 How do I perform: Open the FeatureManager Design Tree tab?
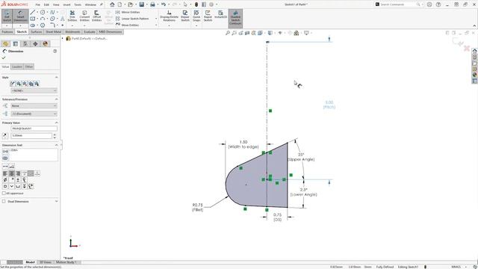pyautogui.click(x=5, y=44)
